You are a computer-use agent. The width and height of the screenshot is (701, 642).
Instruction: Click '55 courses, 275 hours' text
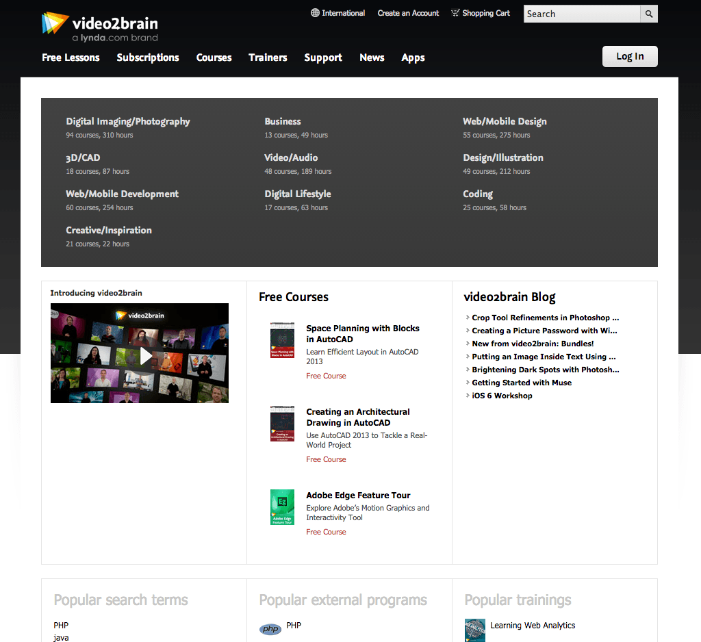(496, 135)
